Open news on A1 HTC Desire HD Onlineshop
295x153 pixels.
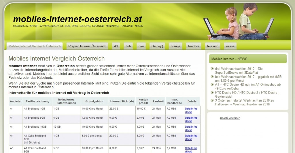tap(248, 87)
